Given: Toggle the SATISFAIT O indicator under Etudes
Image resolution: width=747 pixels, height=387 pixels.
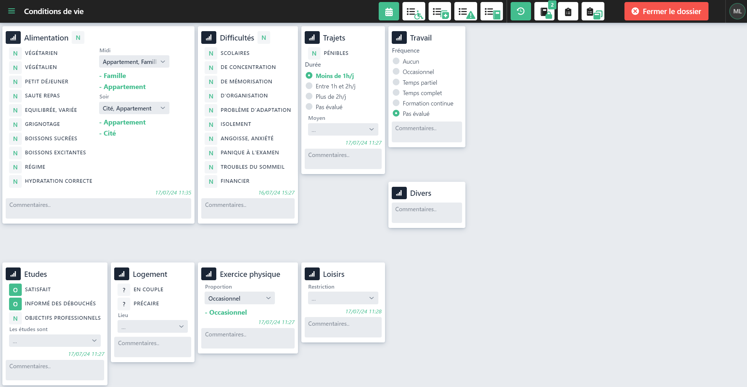Looking at the screenshot, I should pyautogui.click(x=15, y=290).
